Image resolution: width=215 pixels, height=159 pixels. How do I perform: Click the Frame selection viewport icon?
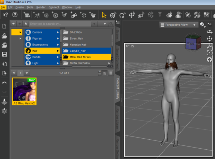click(210, 53)
